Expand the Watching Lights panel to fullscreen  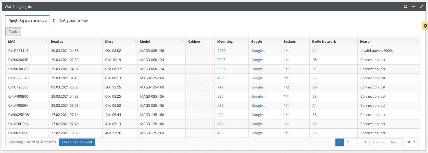click(x=422, y=6)
